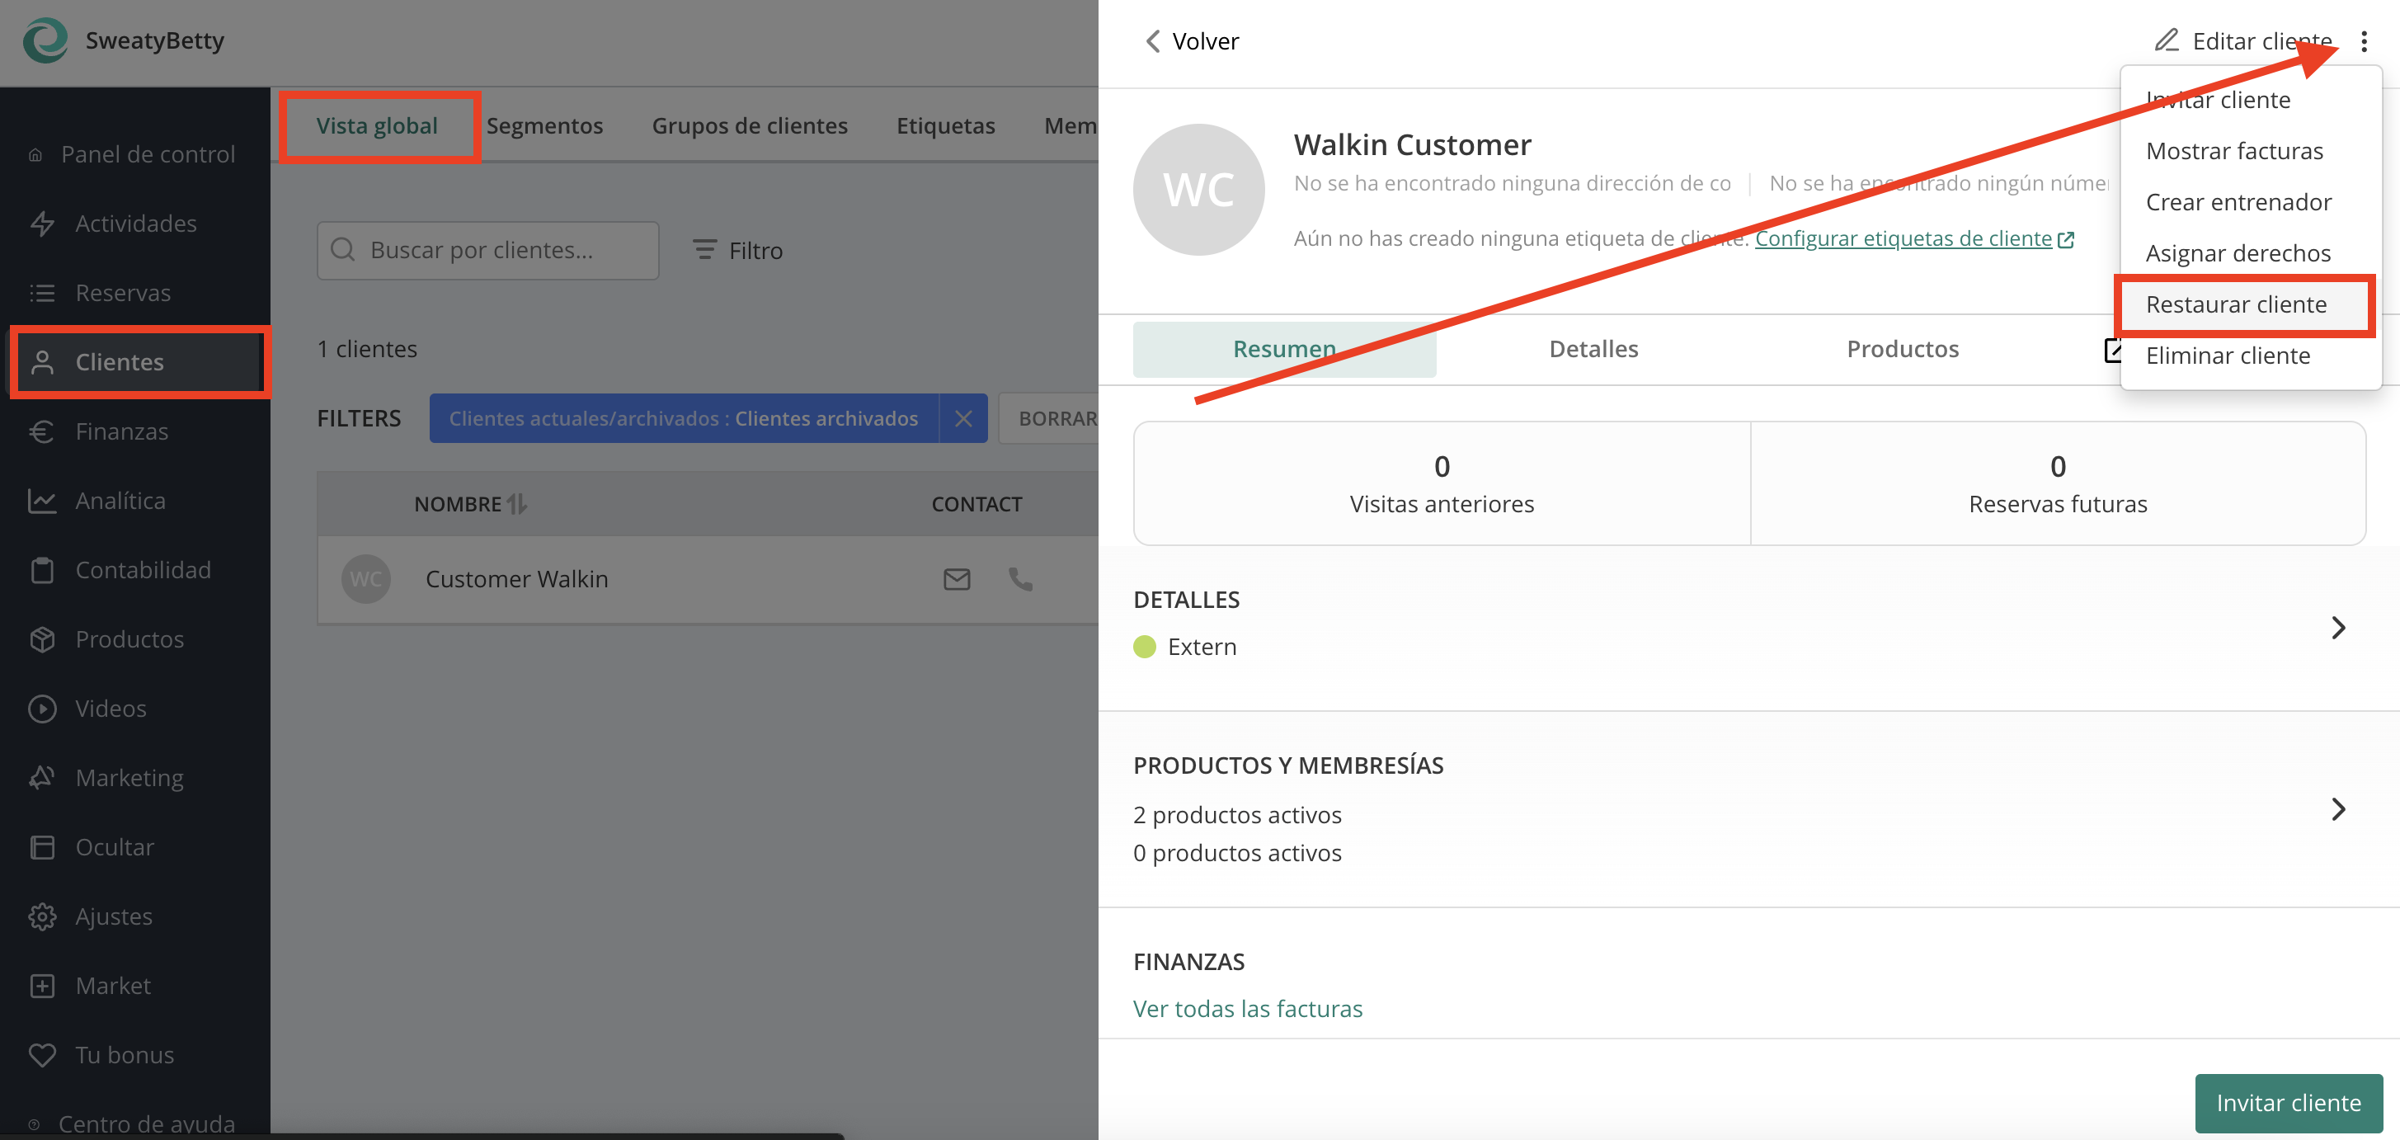Choose Asignar derechos from the menu
Viewport: 2400px width, 1140px height.
(x=2250, y=253)
